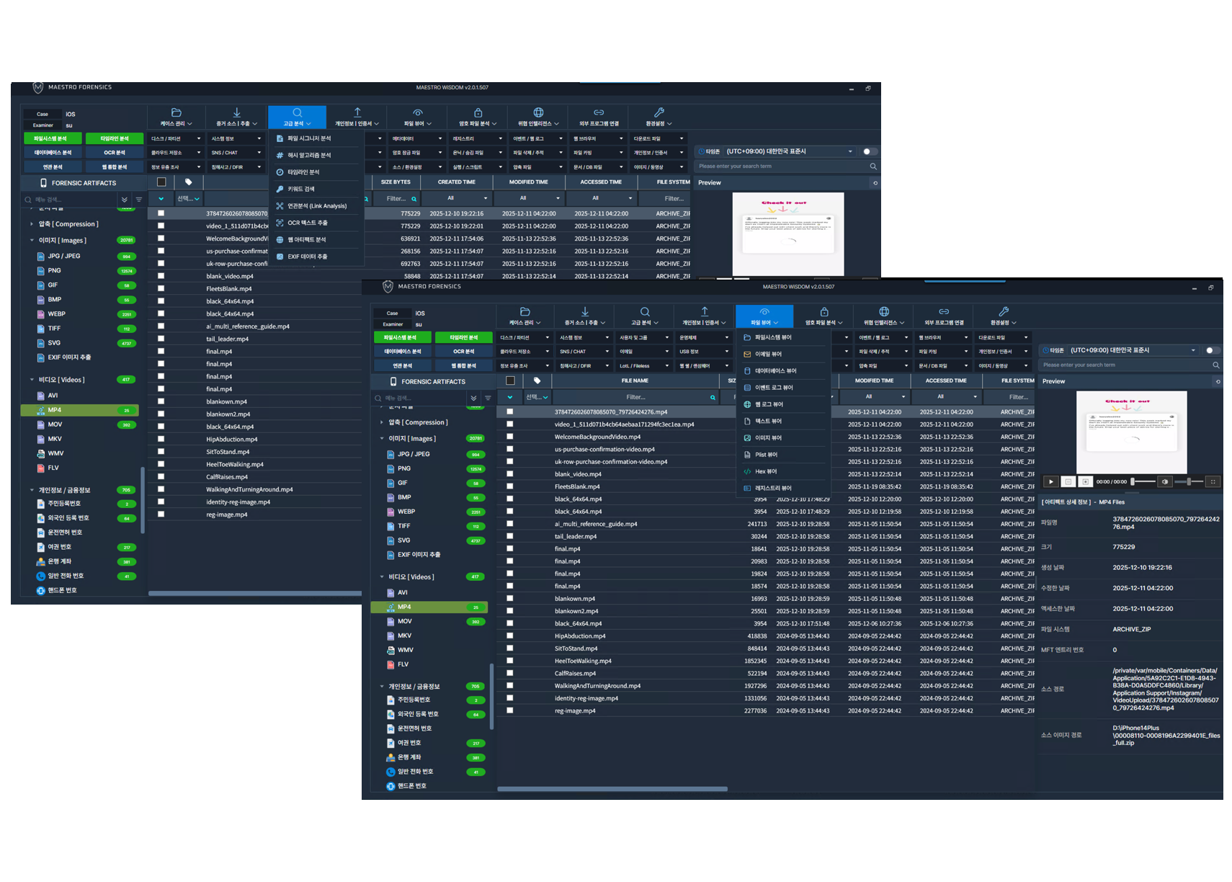Click the search magnifier in search field
This screenshot has height=882, width=1232.
click(1215, 365)
